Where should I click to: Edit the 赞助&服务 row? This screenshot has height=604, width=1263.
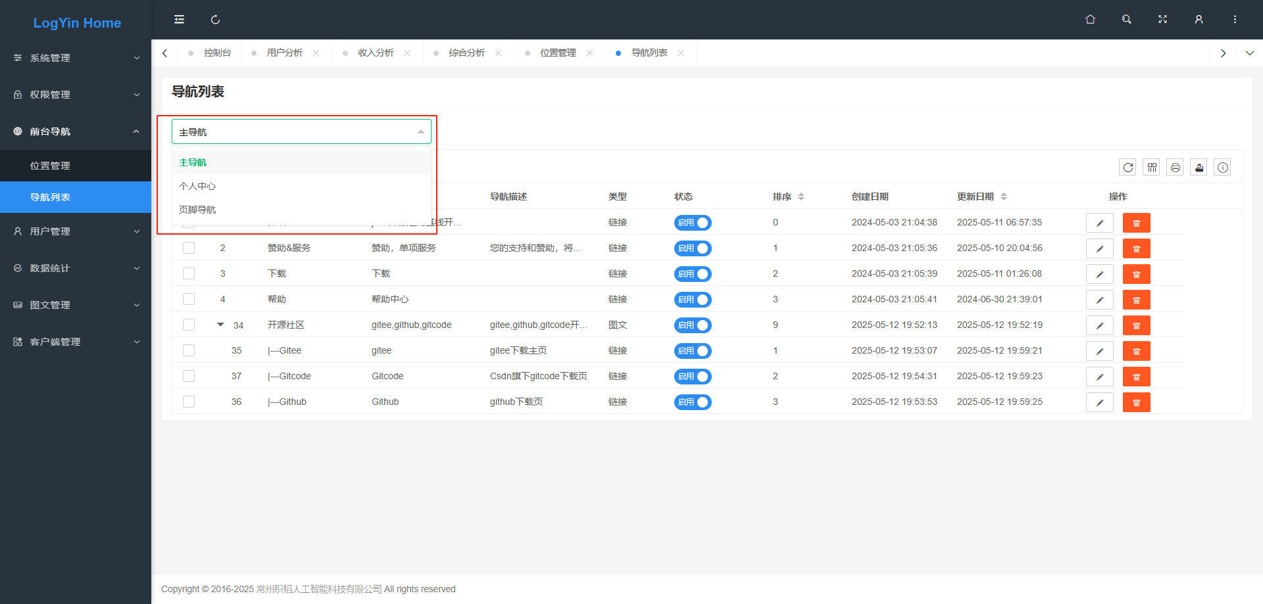click(1099, 248)
